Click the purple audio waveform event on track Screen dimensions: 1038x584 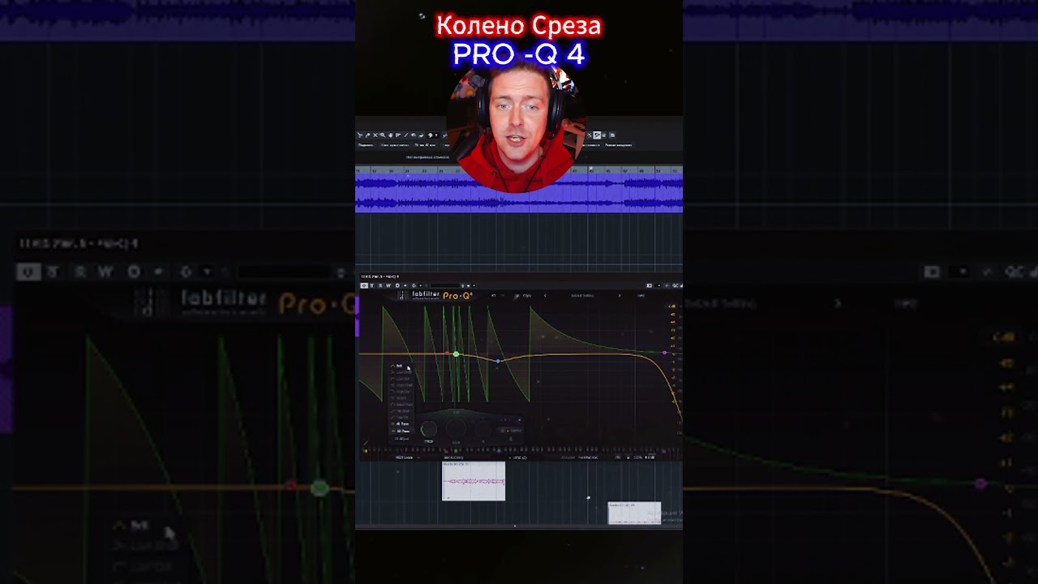coord(519,193)
